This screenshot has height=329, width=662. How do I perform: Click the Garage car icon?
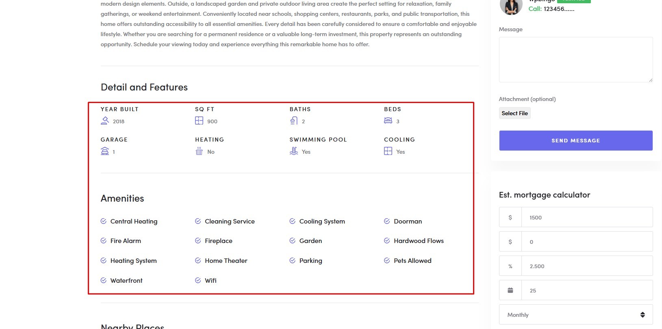point(105,151)
